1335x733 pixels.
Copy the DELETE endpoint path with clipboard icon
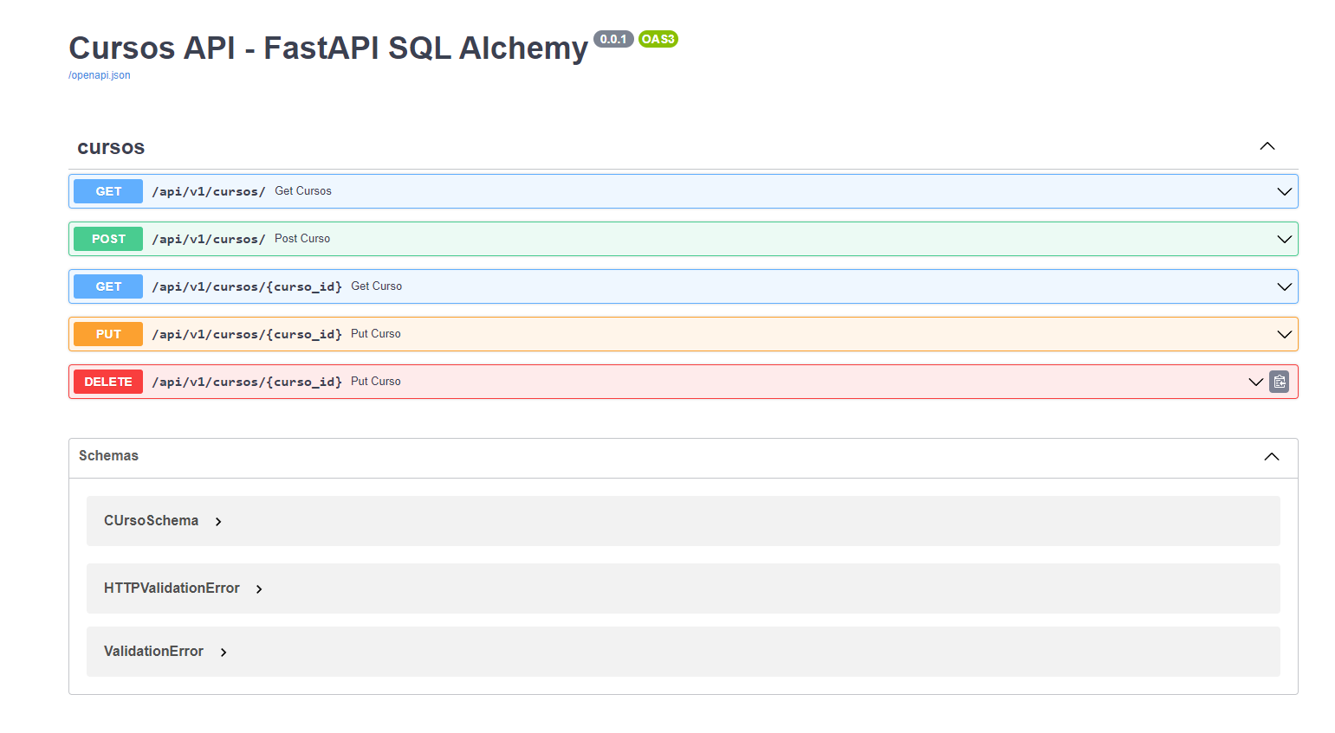(1279, 382)
